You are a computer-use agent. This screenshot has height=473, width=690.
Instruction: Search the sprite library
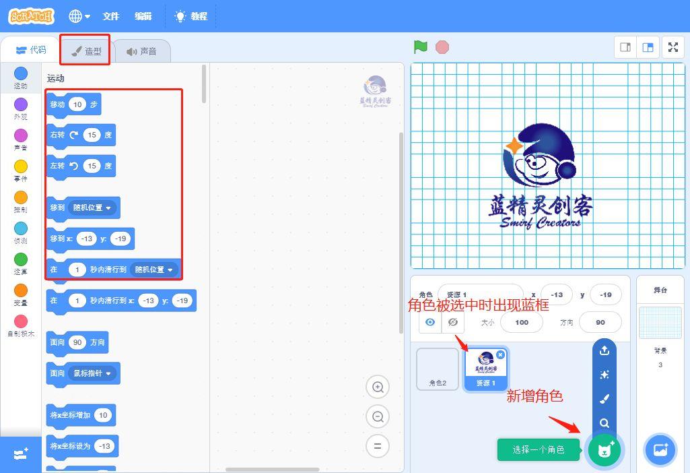pyautogui.click(x=605, y=423)
